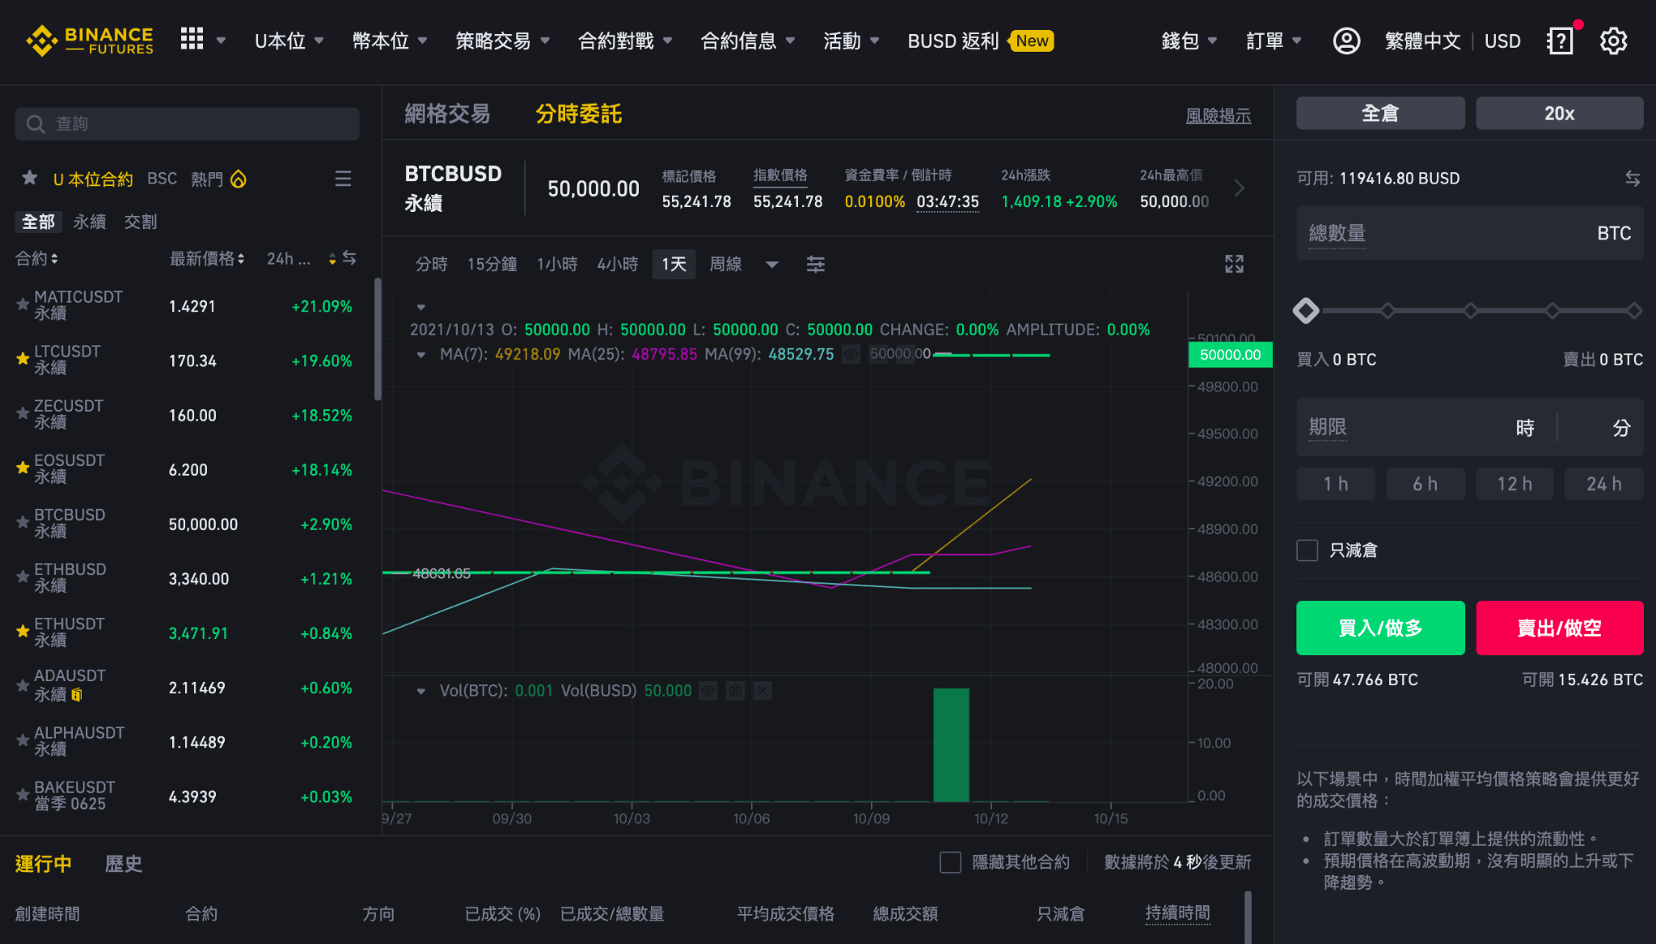Screen dimensions: 1656x944
Task: Switch to the 分時委託 tab
Action: click(x=578, y=114)
